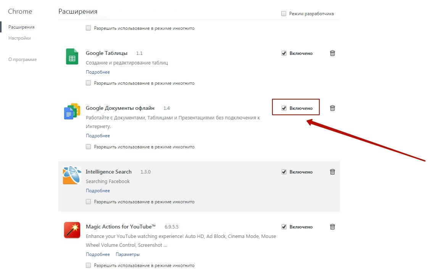The height and width of the screenshot is (275, 438).
Task: Open Настройки in the left sidebar
Action: tap(19, 38)
